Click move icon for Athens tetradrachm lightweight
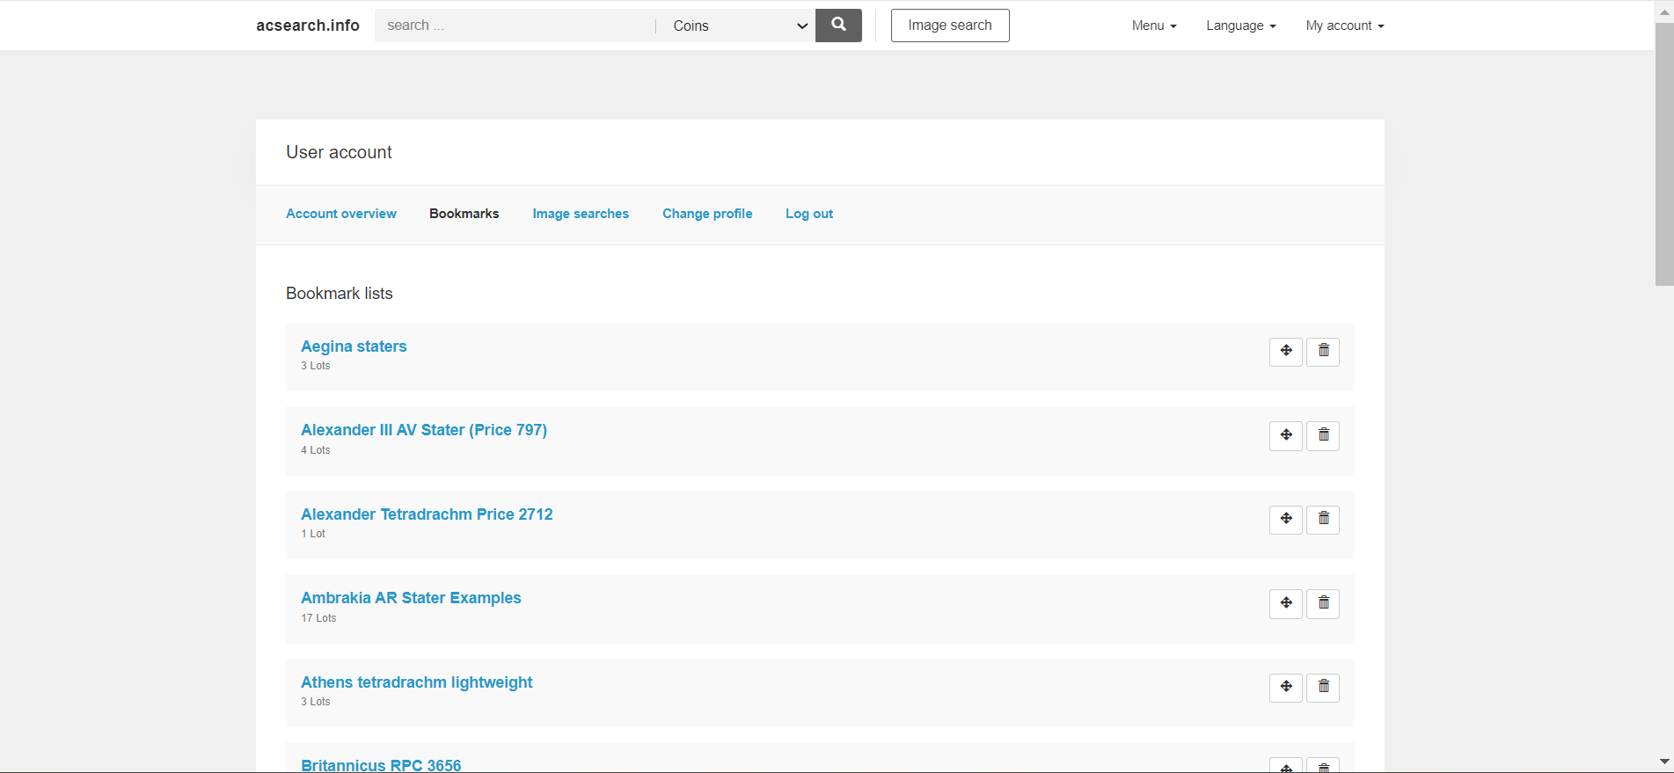 [1285, 688]
